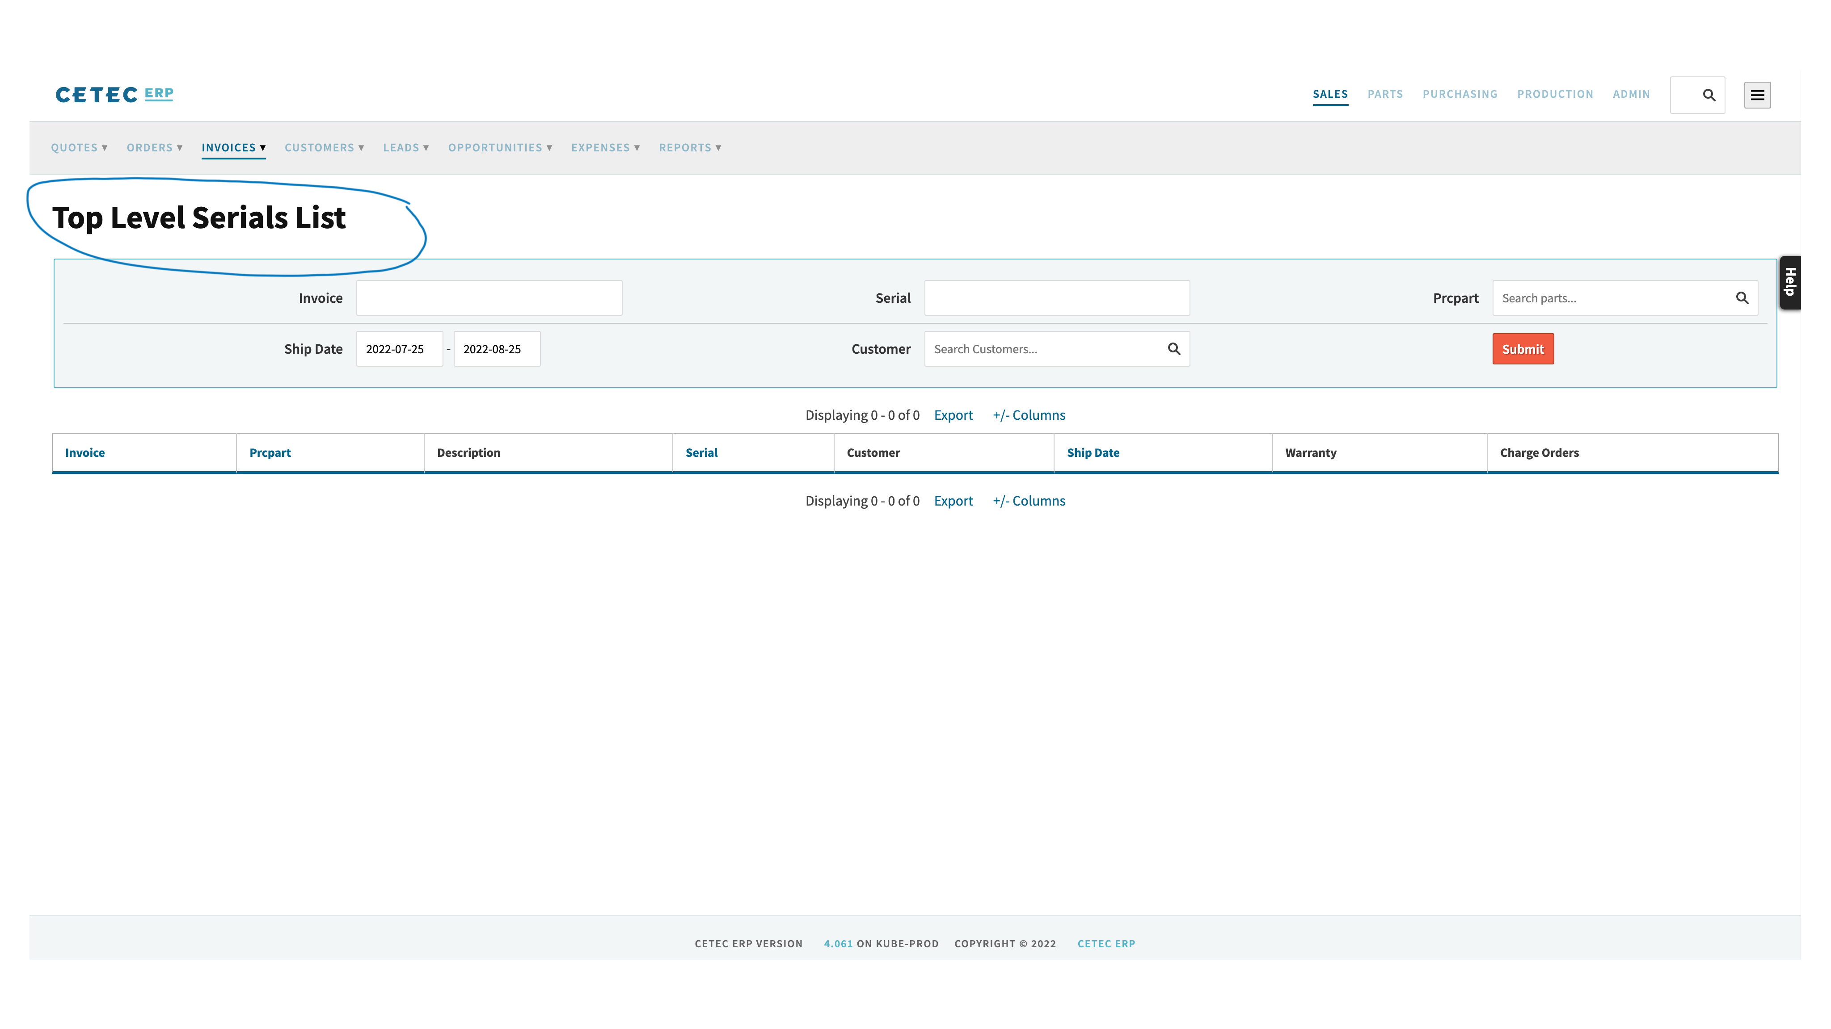1831x1029 pixels.
Task: Click the ADMIN module icon in header
Action: click(x=1631, y=93)
